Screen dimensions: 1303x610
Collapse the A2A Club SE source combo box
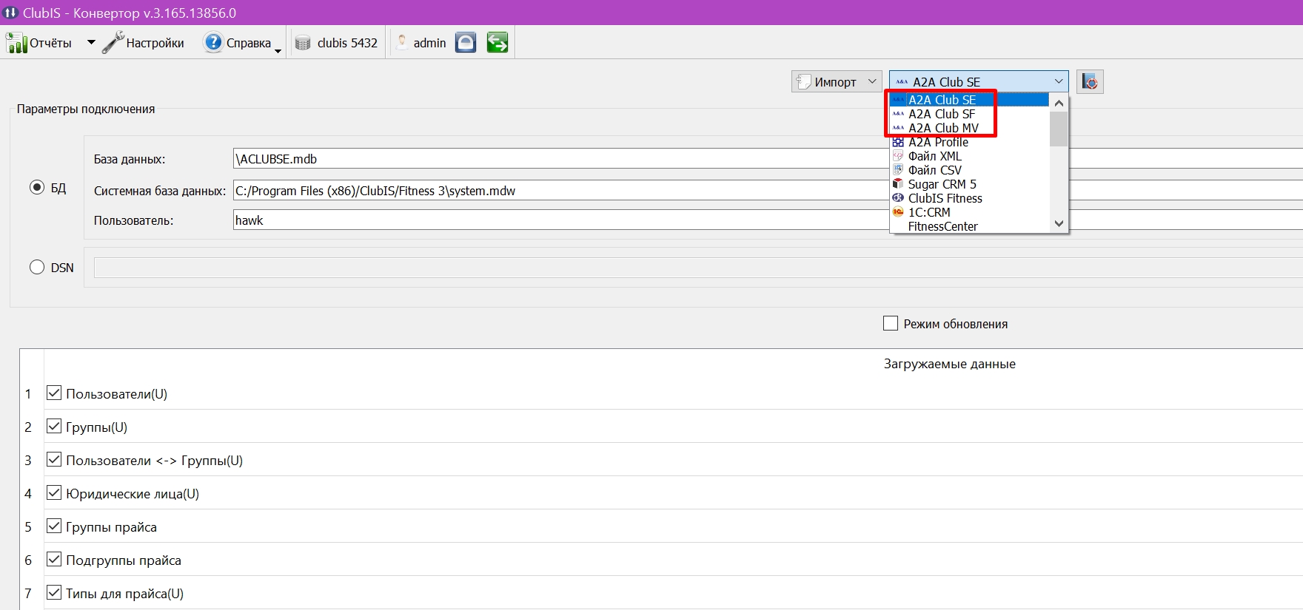tap(979, 81)
